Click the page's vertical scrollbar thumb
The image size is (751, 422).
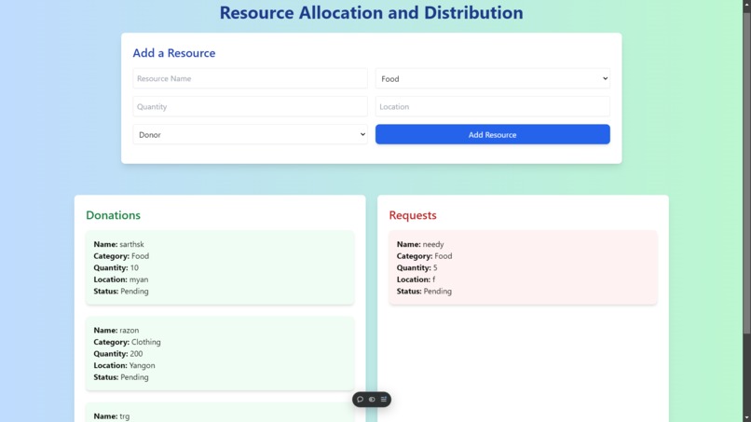pyautogui.click(x=746, y=172)
